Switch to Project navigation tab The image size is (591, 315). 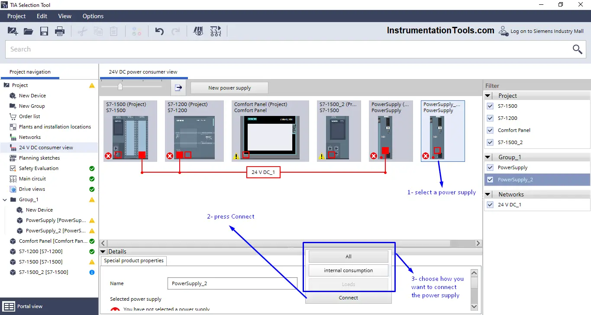(x=30, y=72)
